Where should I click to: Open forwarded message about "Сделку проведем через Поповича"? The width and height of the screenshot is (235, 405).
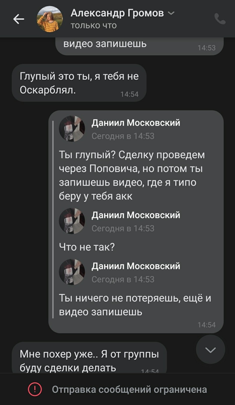(x=131, y=175)
